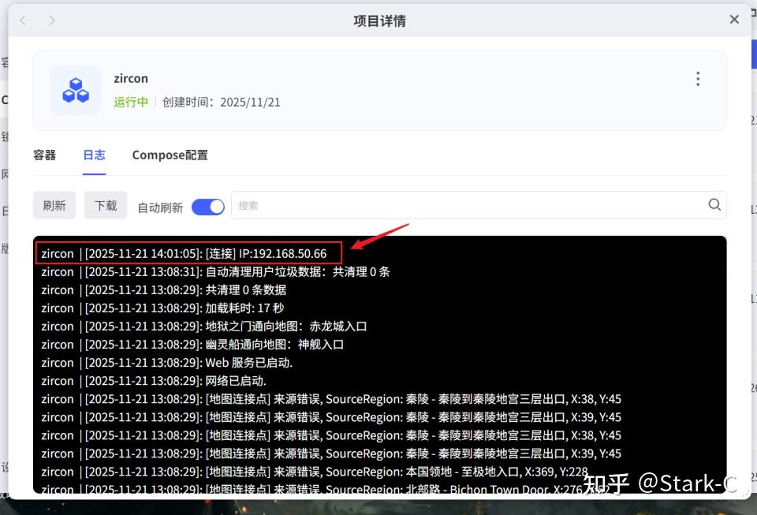
Task: Close the 项目详情 dialog
Action: [734, 19]
